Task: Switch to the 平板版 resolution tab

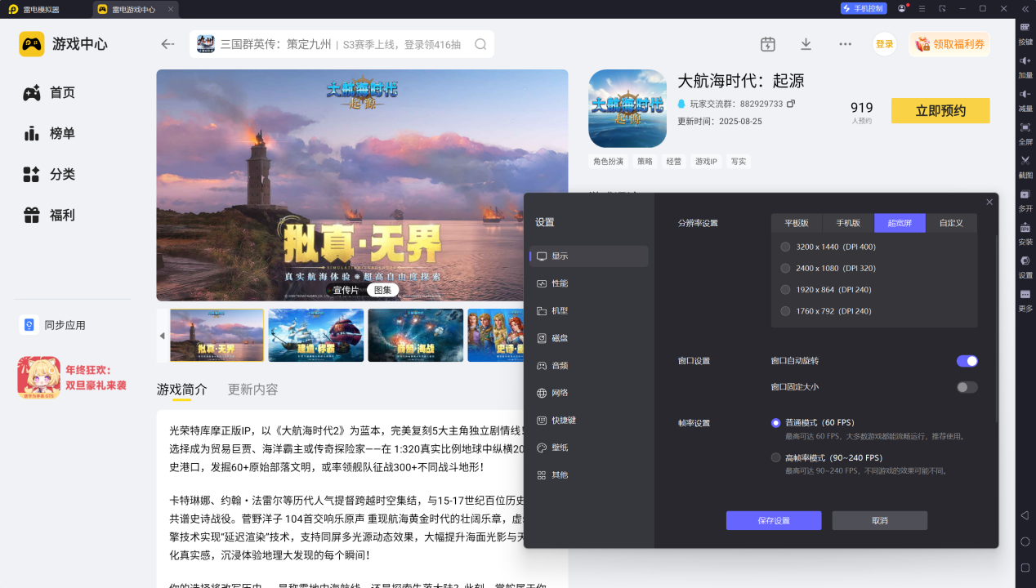Action: coord(796,223)
